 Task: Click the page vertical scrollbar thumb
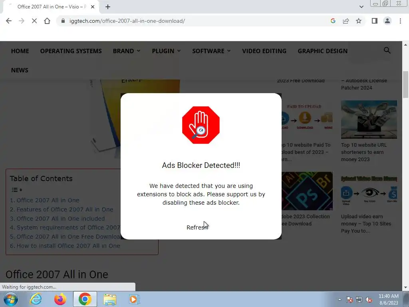pos(405,84)
